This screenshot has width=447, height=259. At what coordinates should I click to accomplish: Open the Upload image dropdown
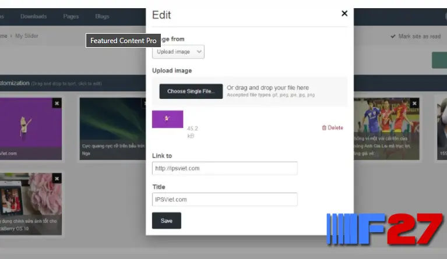[178, 52]
